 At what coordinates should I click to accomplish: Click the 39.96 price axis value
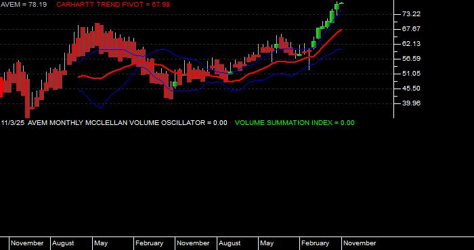coord(412,103)
